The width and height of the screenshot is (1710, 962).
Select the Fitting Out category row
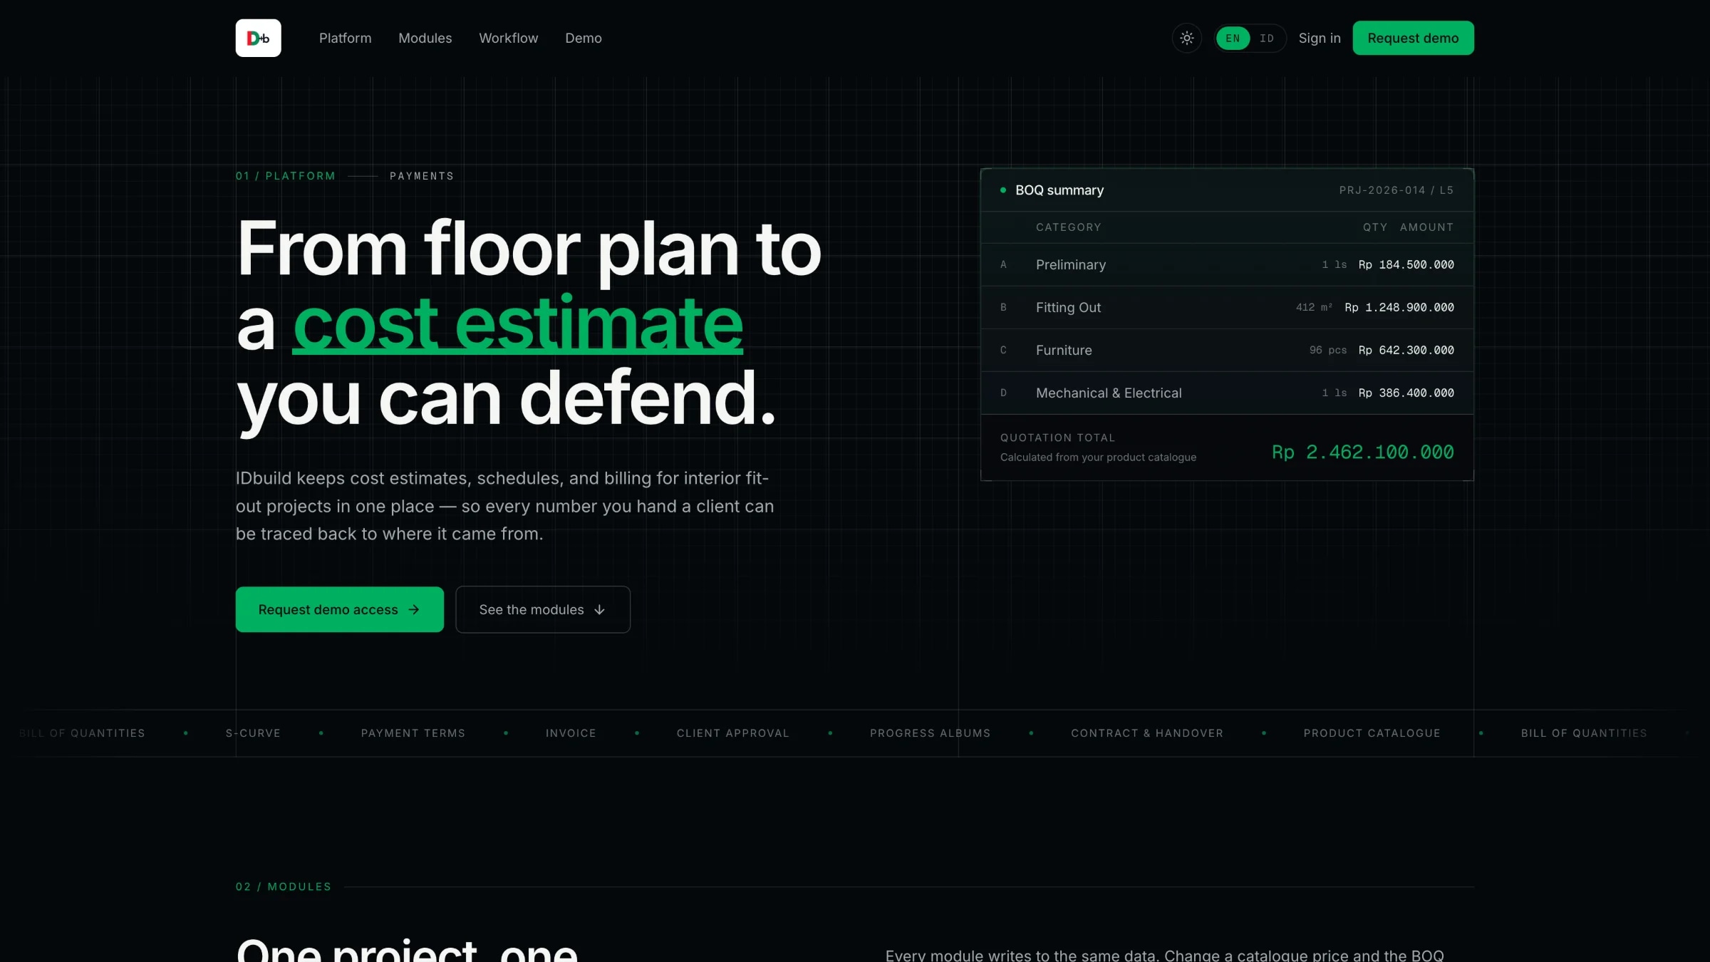1227,307
